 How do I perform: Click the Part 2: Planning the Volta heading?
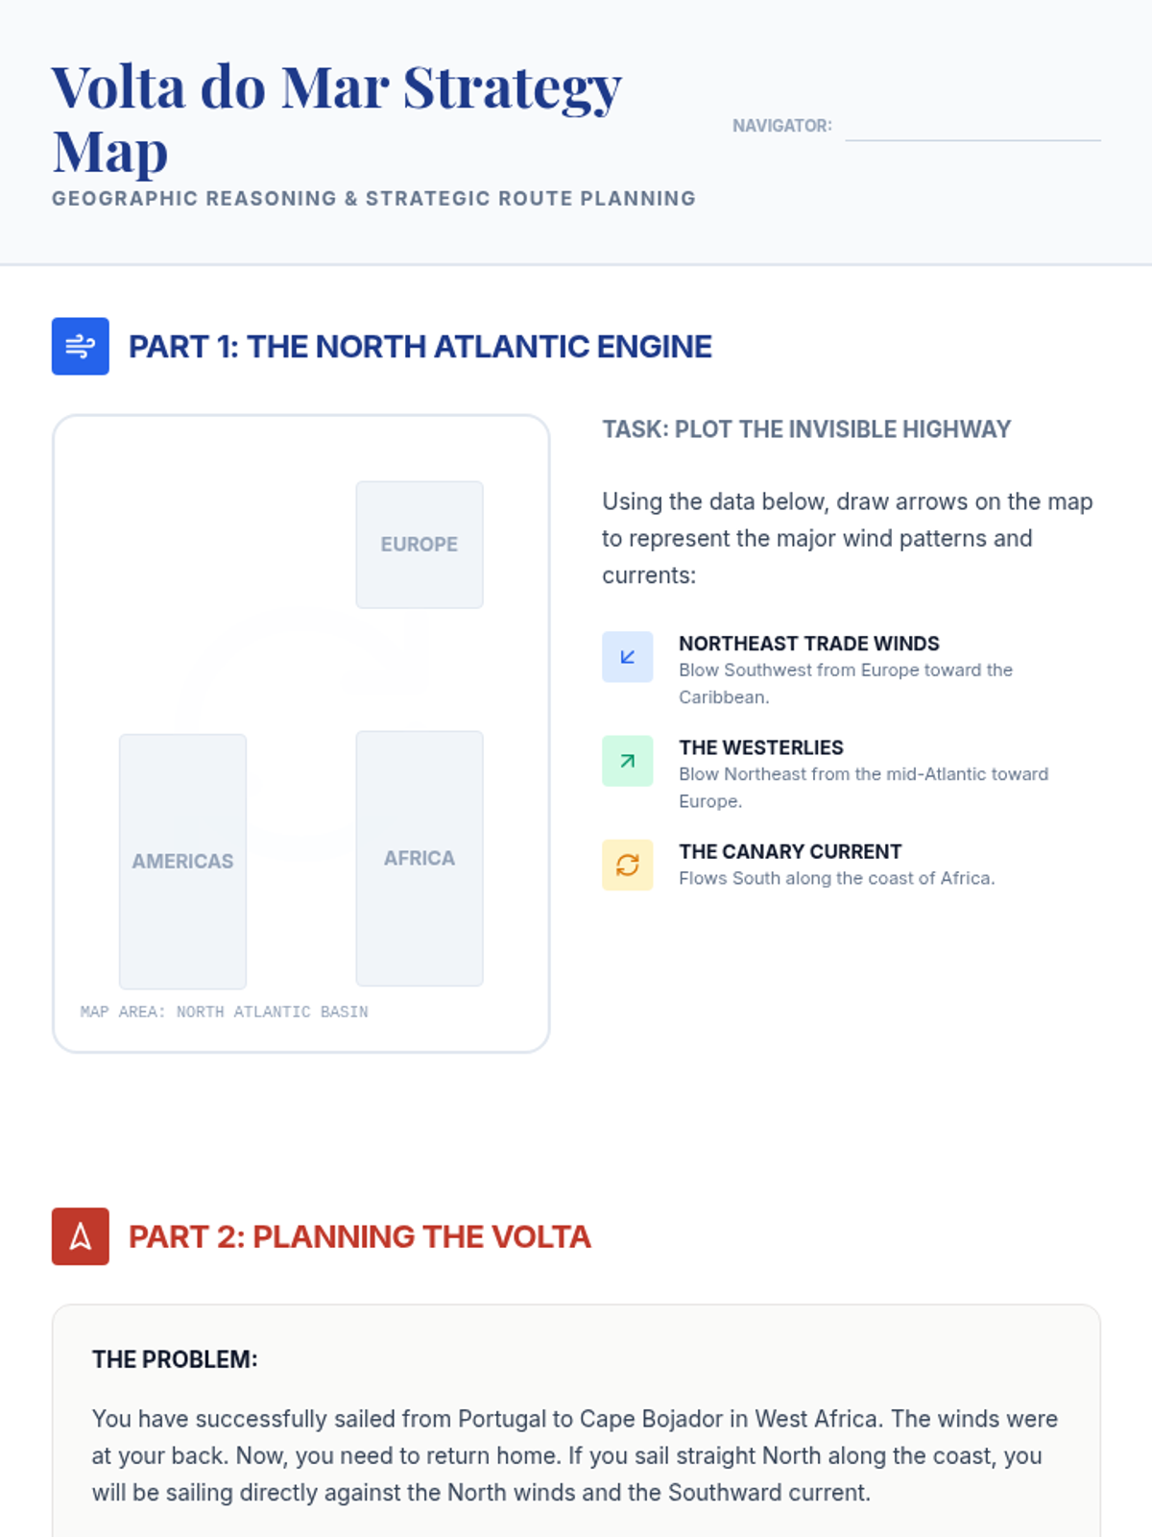pyautogui.click(x=360, y=1236)
